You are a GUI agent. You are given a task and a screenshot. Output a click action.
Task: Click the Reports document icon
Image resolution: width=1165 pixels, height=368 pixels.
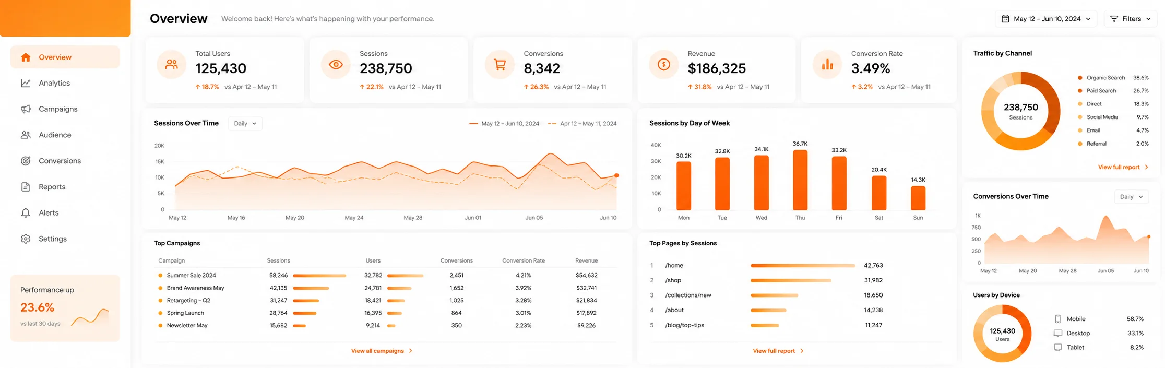[x=26, y=187]
